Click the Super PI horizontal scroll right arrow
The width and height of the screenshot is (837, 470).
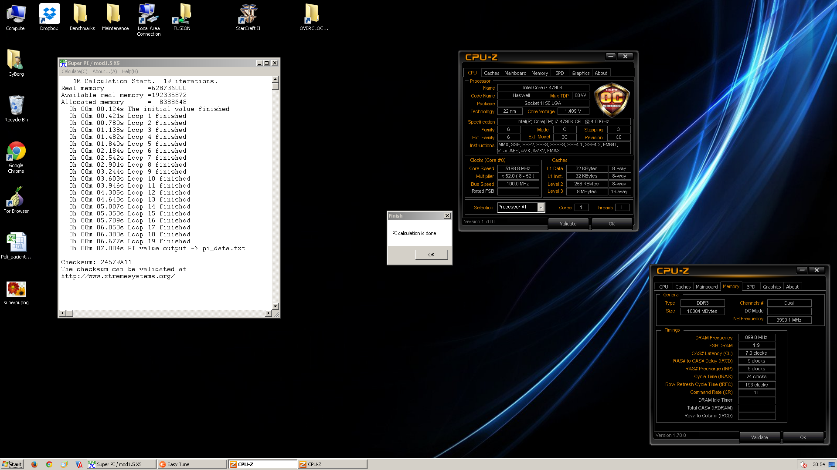pos(268,313)
